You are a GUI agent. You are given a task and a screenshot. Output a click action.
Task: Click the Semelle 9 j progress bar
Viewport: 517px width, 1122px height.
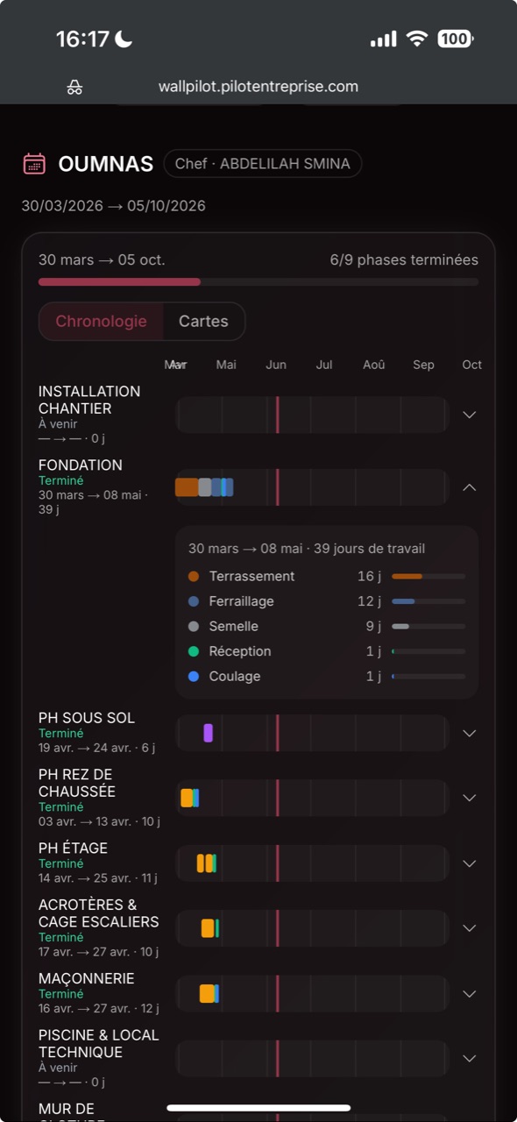coord(428,627)
